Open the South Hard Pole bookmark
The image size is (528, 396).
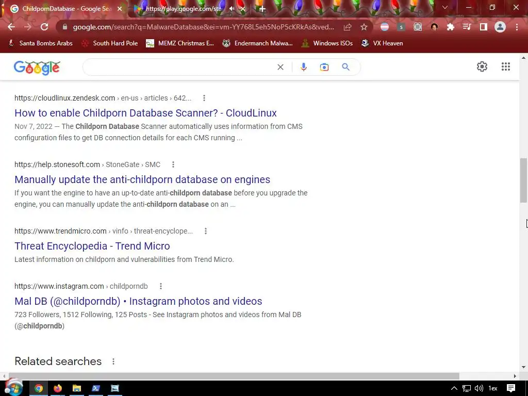[x=110, y=43]
